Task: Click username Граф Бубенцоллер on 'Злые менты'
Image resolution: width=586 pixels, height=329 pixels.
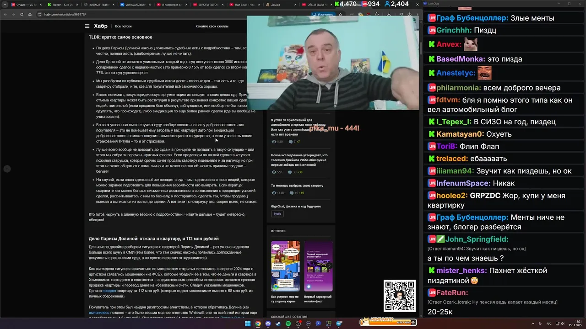Action: coord(472,18)
